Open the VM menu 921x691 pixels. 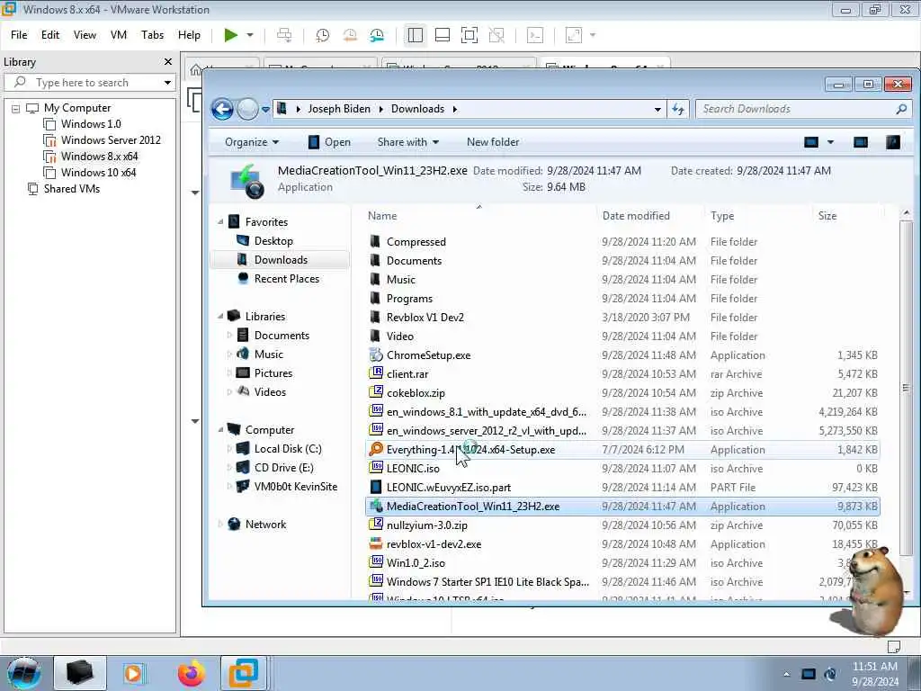click(119, 35)
